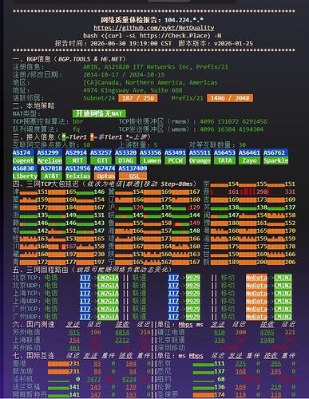This screenshot has width=309, height=399.
Task: Click the green 开放网络无NAT badge
Action: point(99,114)
